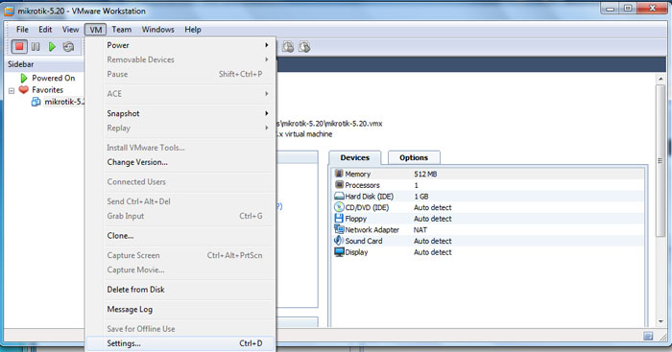Select Powered On in the sidebar
The width and height of the screenshot is (672, 352).
[x=54, y=78]
